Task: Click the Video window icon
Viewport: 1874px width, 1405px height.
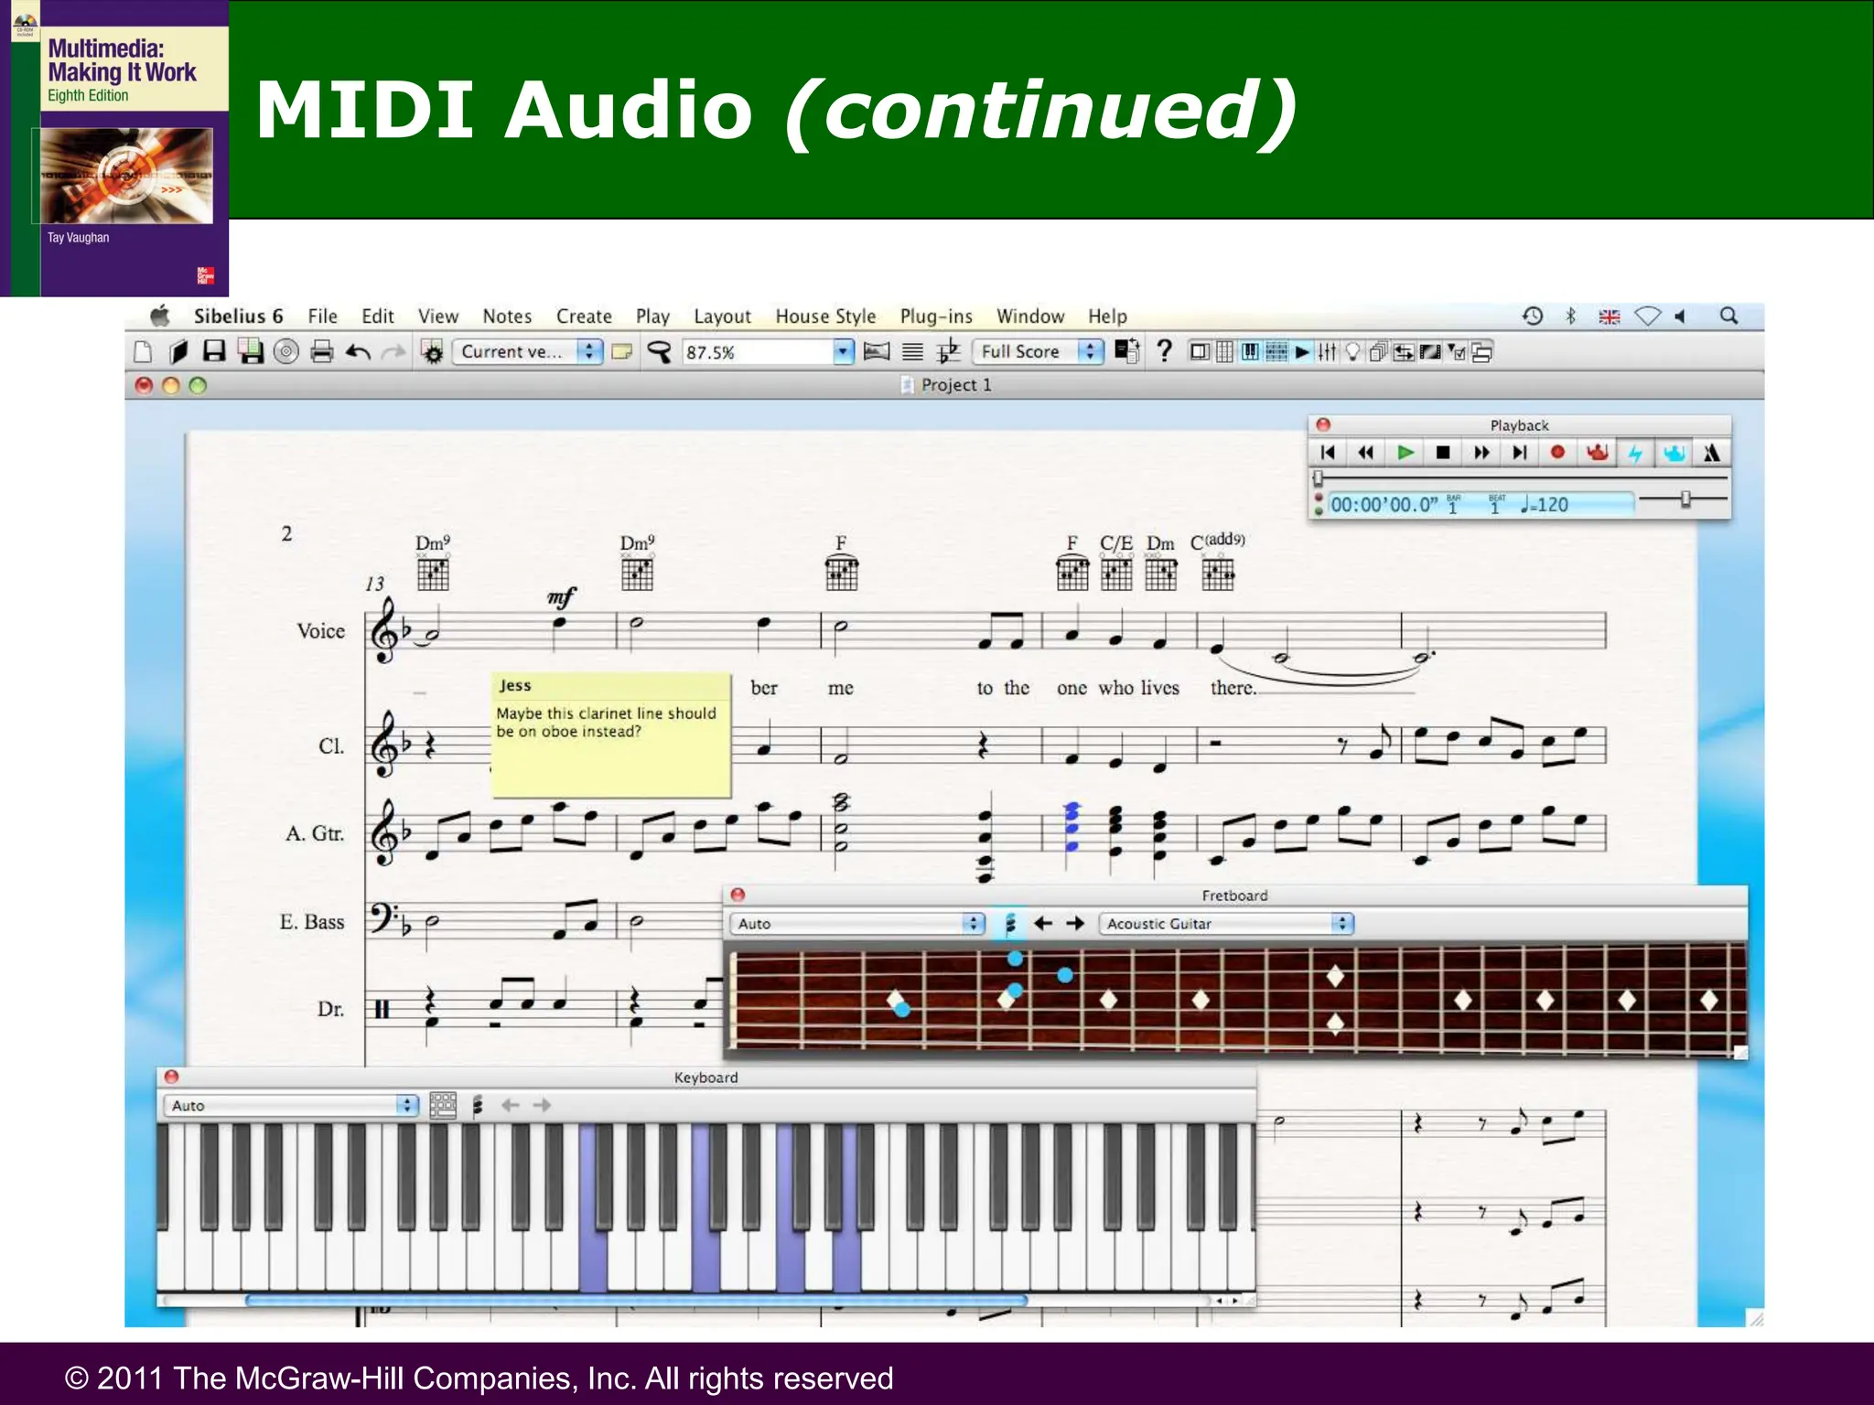Action: pyautogui.click(x=1430, y=352)
